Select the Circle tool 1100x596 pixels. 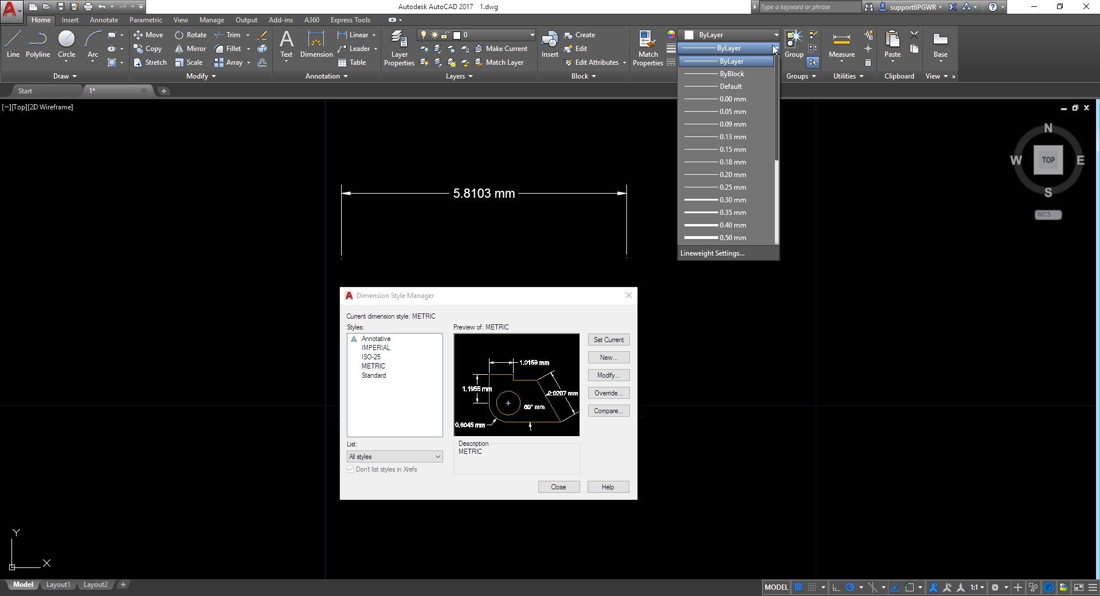tap(66, 45)
